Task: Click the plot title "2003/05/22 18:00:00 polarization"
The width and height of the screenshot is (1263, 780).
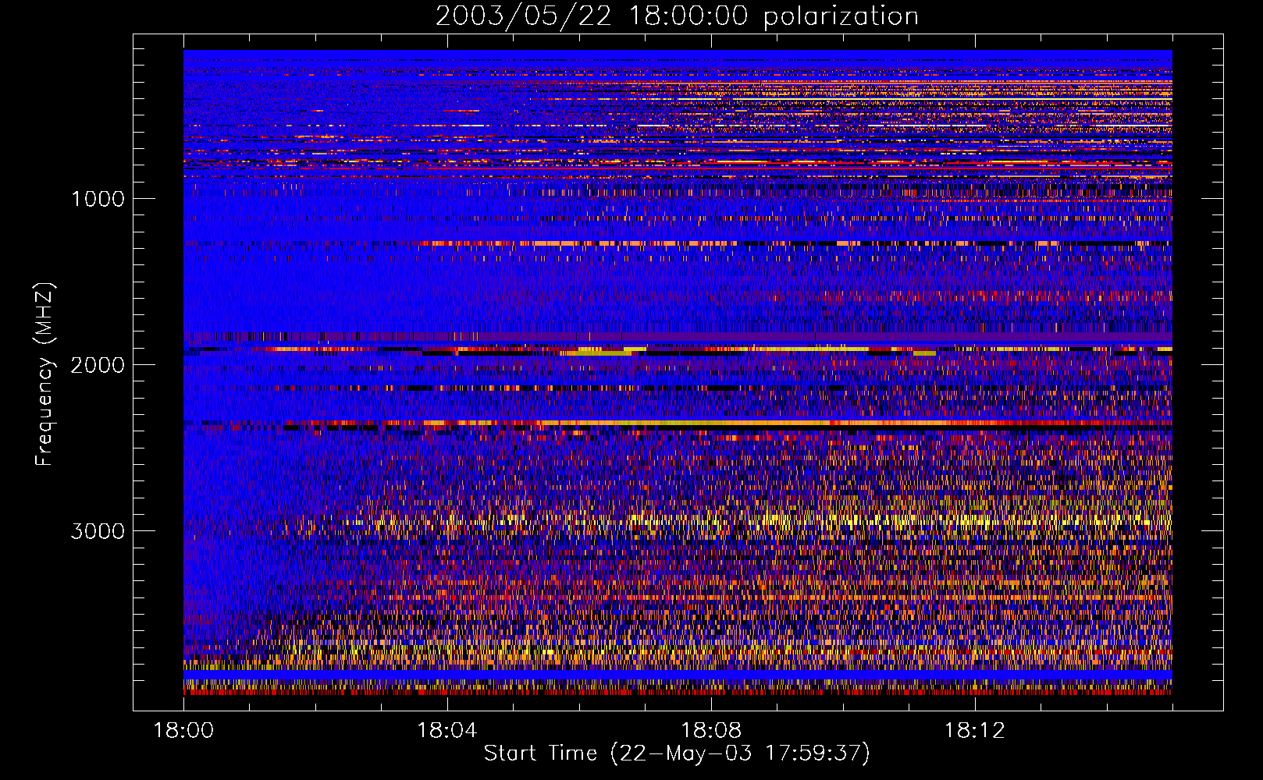Action: 677,16
